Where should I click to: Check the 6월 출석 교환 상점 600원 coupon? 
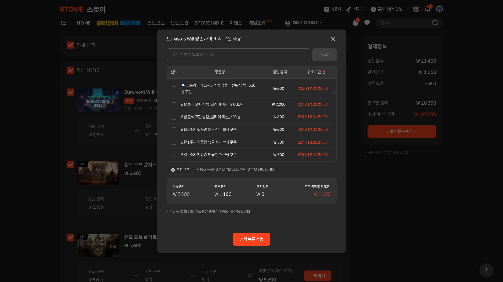coord(174,117)
